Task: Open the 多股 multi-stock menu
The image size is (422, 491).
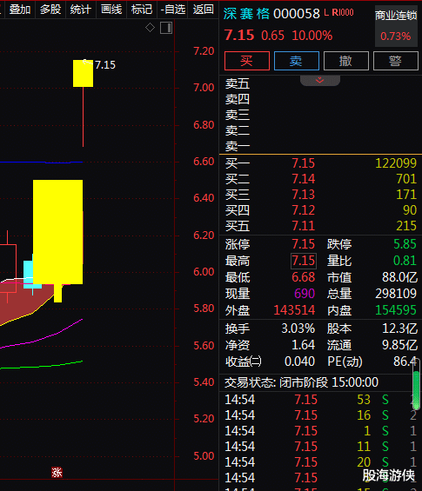Action: pyautogui.click(x=50, y=10)
